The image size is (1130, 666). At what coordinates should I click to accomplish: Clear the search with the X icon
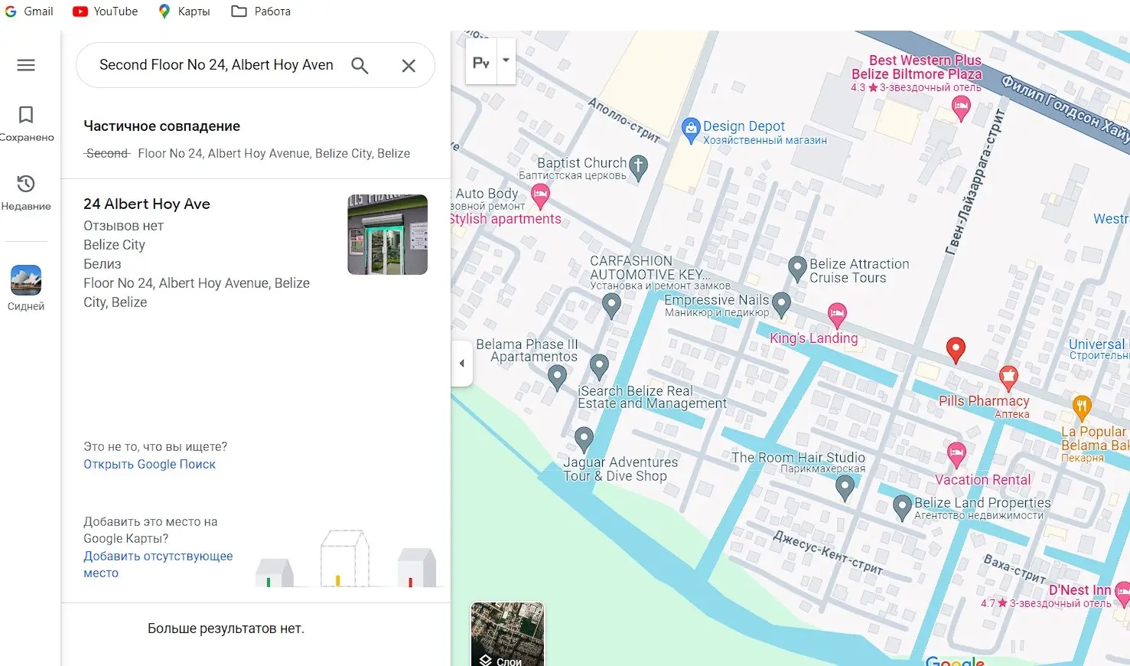click(409, 66)
